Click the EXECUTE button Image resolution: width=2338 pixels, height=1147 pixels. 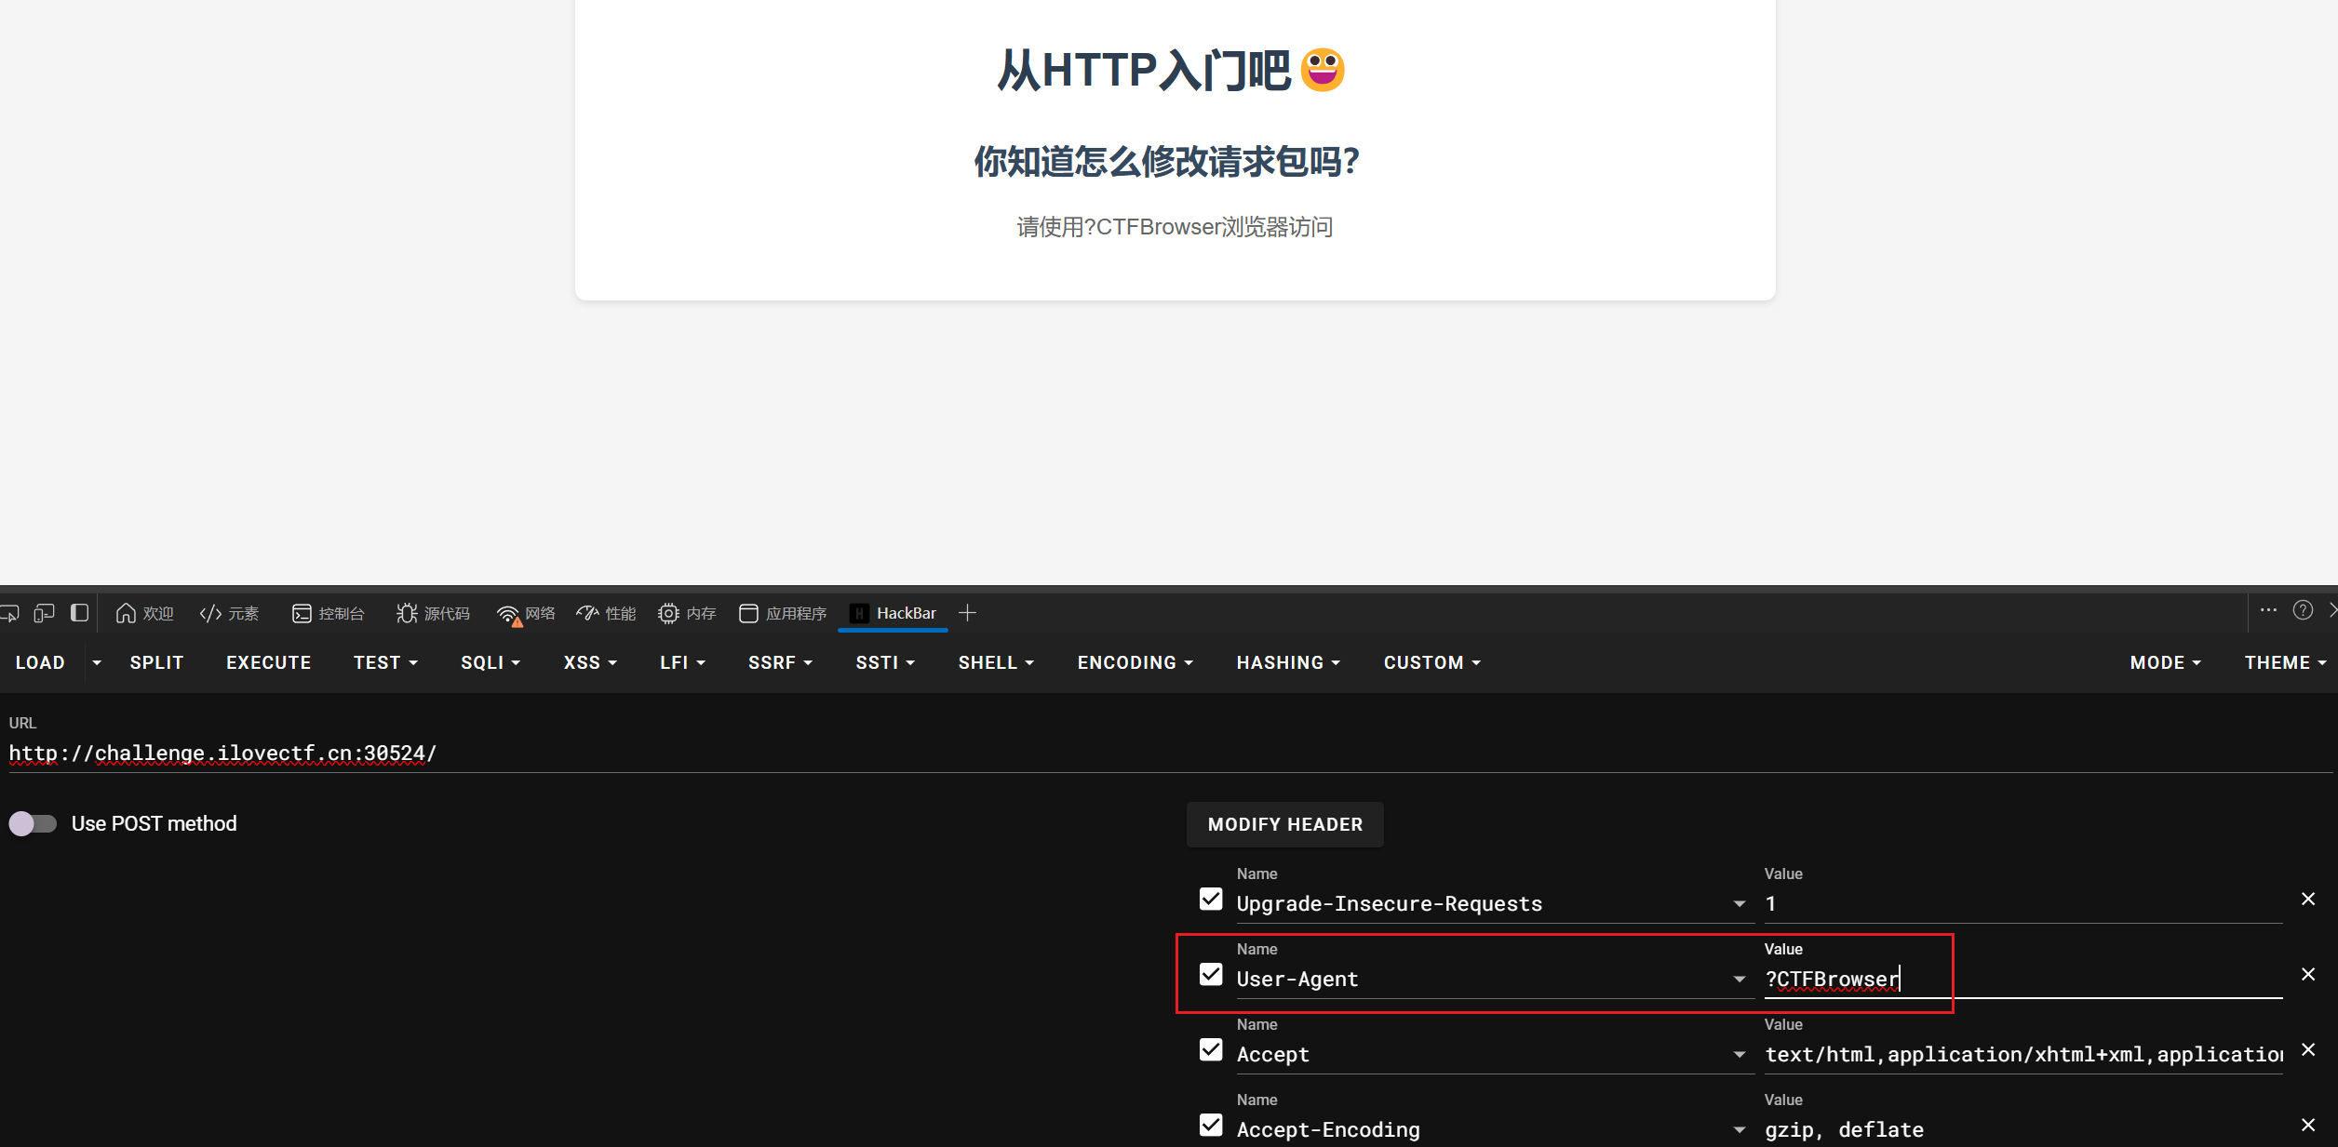(268, 662)
